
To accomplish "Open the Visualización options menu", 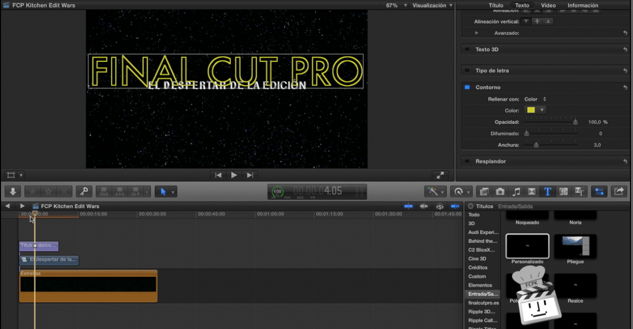I will click(x=432, y=5).
